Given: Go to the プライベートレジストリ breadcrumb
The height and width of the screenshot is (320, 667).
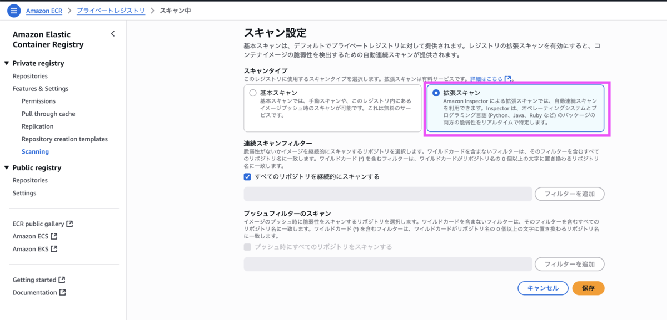Looking at the screenshot, I should [111, 11].
